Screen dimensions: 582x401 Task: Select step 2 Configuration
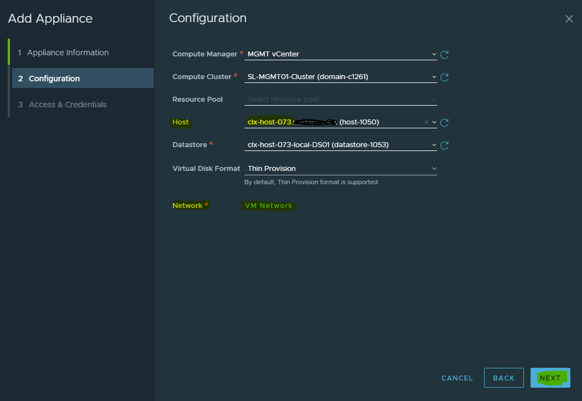click(83, 79)
